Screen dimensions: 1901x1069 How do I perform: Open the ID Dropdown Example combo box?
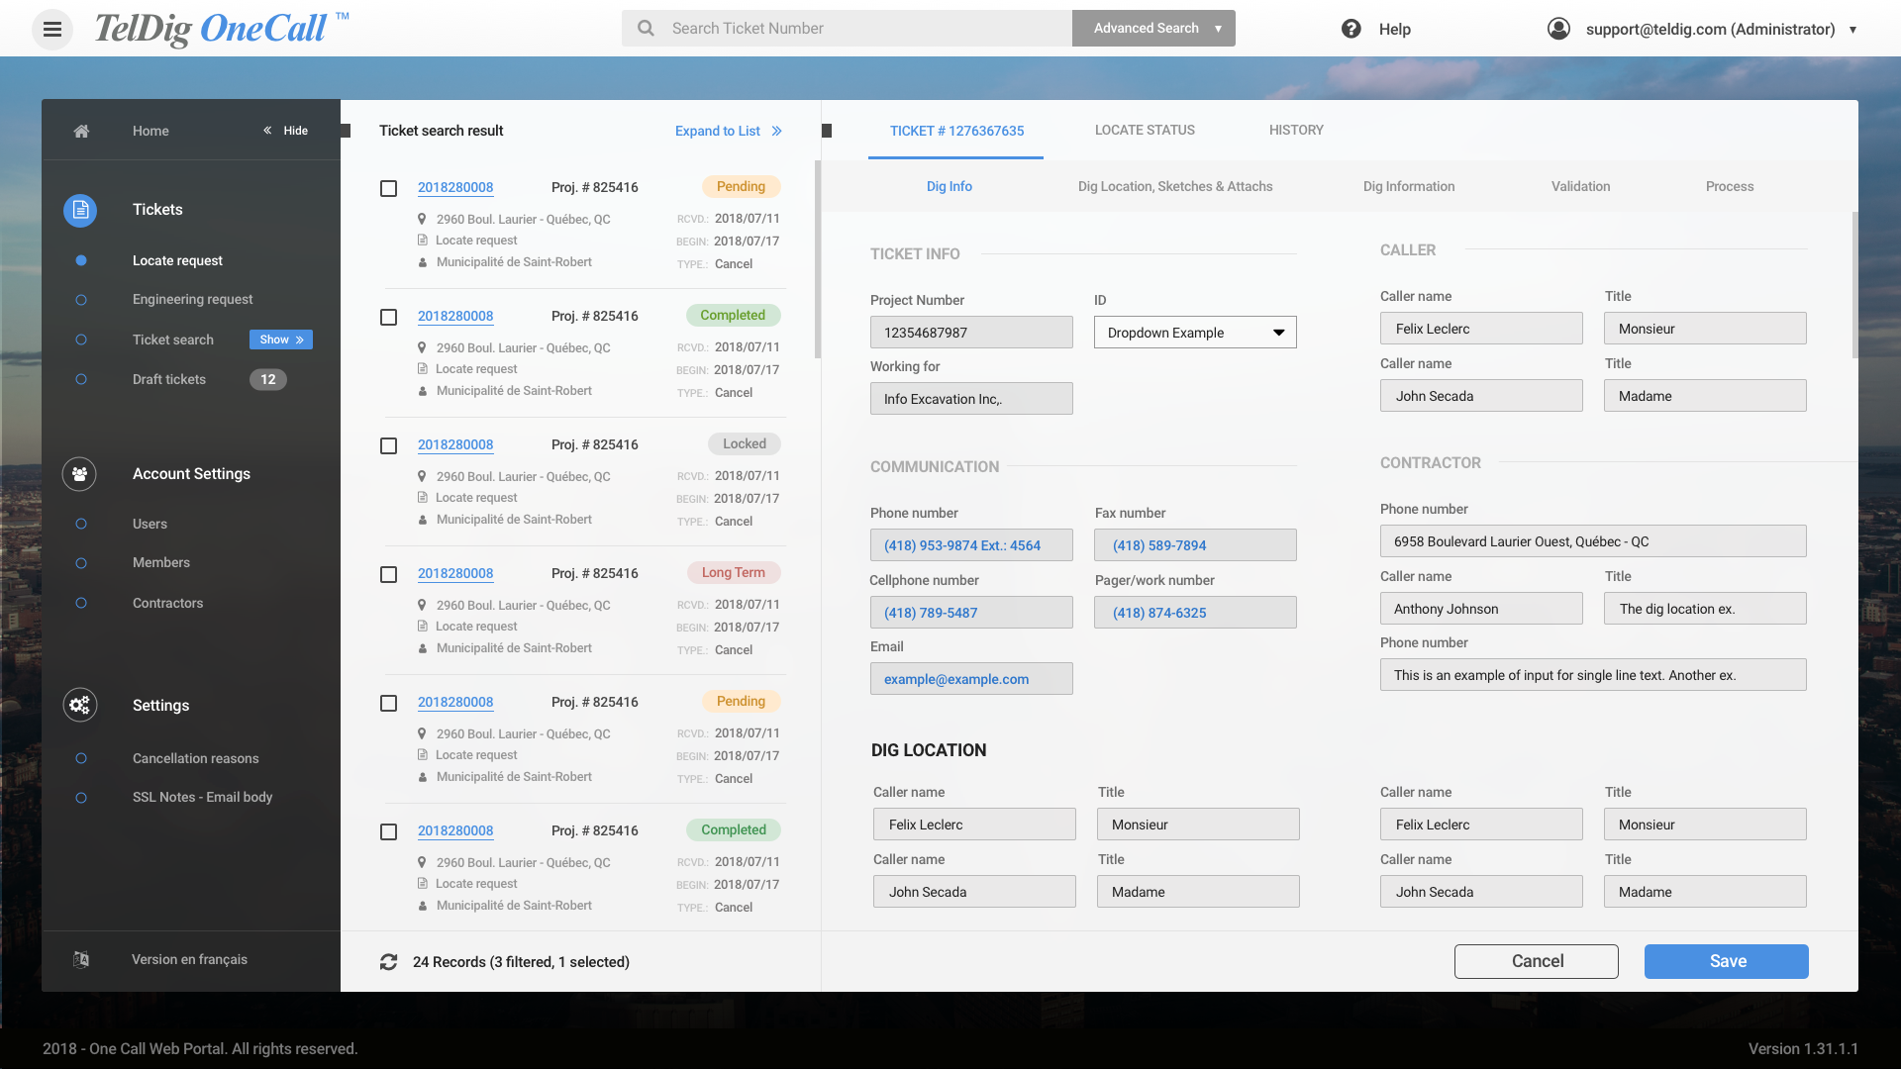(x=1194, y=333)
